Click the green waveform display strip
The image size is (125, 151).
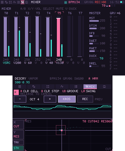tap(62, 108)
